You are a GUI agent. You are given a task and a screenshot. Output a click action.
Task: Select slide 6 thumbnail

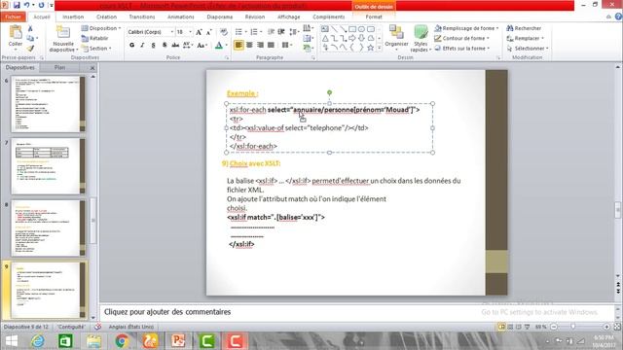(48, 104)
